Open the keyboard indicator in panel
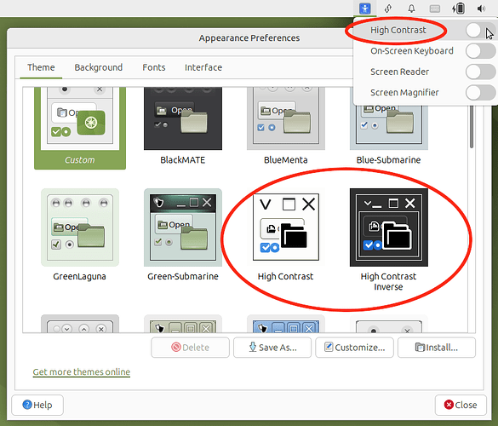Screen dimensions: 498x426 point(434,9)
